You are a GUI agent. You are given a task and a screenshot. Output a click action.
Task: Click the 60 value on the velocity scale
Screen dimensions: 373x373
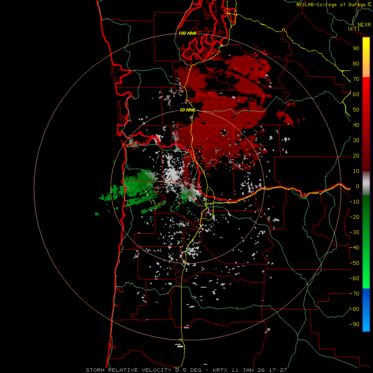(356, 94)
